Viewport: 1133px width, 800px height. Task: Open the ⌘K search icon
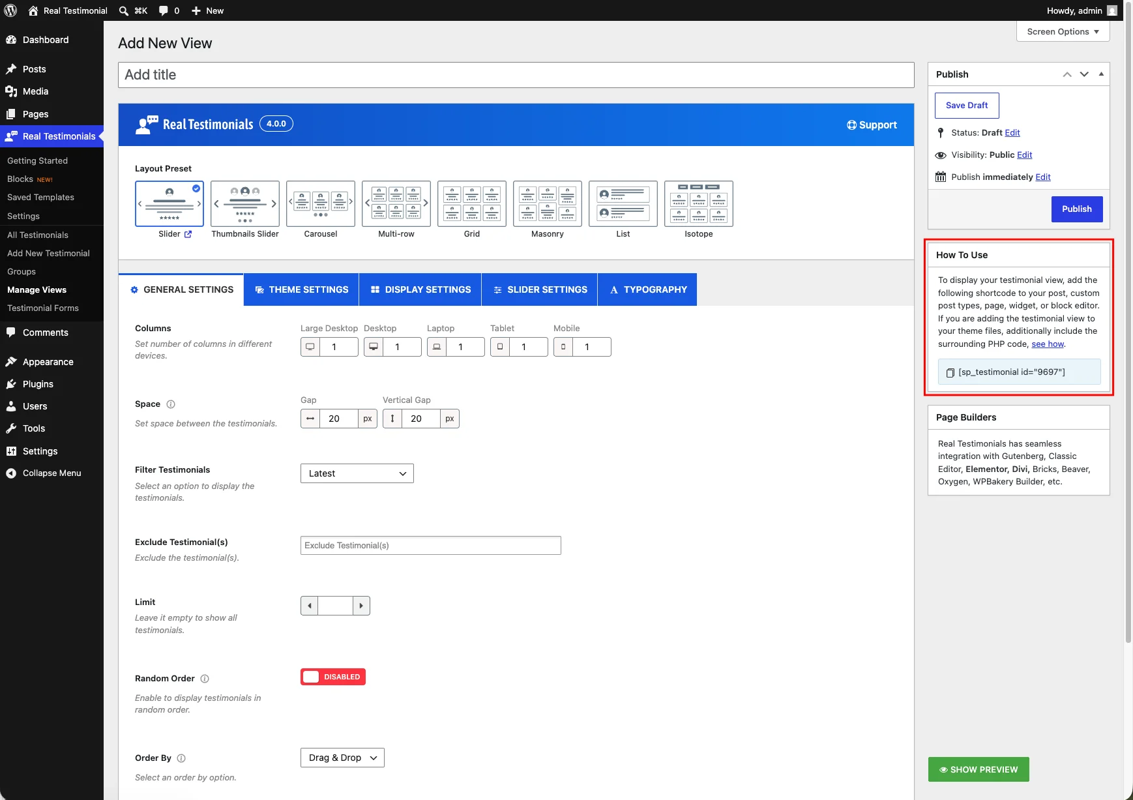pyautogui.click(x=123, y=10)
